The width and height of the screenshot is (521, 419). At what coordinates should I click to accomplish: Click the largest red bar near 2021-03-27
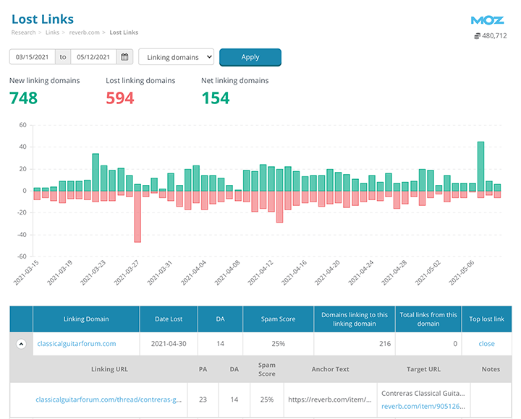(137, 216)
